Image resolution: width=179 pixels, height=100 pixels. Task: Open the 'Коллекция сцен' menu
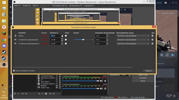[60, 6]
